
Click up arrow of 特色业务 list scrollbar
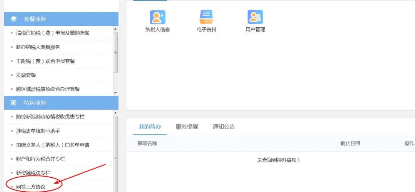(115, 113)
